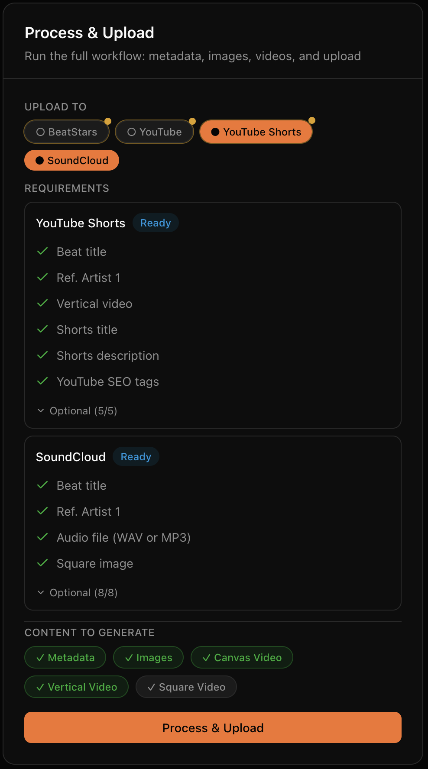
Task: Disable Vertical Video generation
Action: 76,687
